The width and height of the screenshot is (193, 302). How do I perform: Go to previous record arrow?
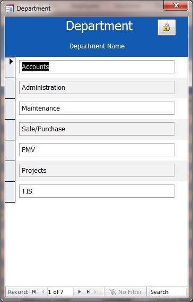[43, 292]
